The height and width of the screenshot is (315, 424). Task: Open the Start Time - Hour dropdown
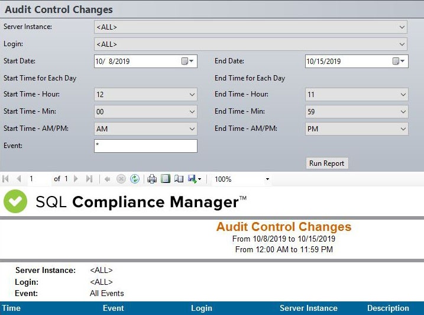(x=192, y=95)
